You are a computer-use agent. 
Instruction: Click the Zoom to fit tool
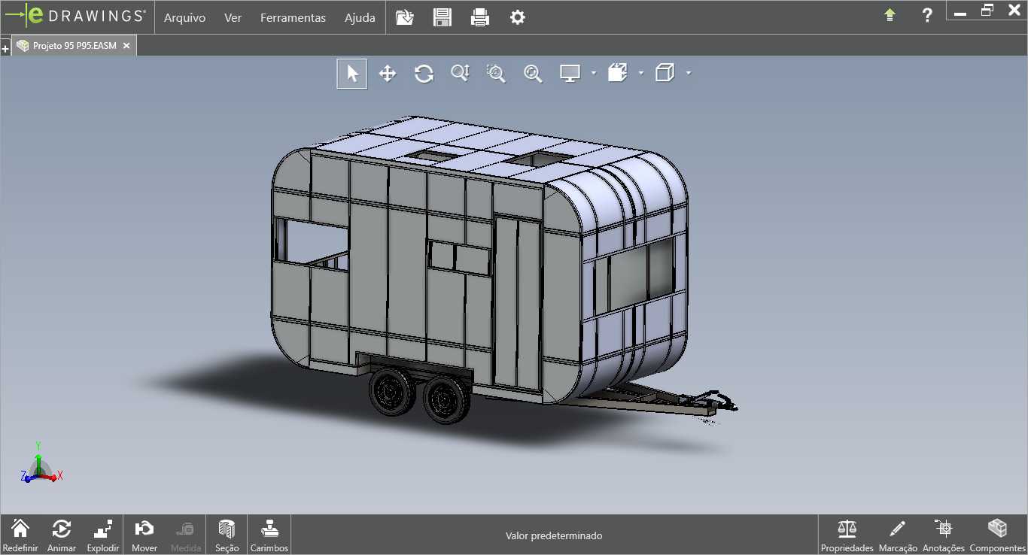click(x=533, y=73)
